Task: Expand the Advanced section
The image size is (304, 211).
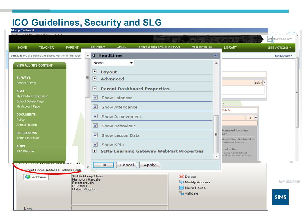Action: pos(94,79)
